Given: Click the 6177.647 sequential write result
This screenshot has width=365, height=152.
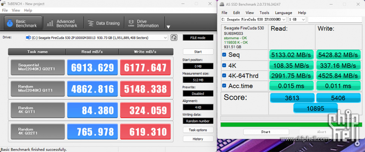Looking at the screenshot, I should (x=145, y=67).
